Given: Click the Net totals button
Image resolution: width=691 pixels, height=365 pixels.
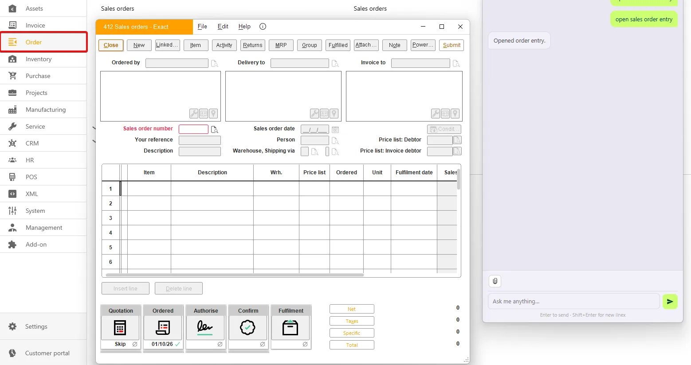Looking at the screenshot, I should pos(352,309).
